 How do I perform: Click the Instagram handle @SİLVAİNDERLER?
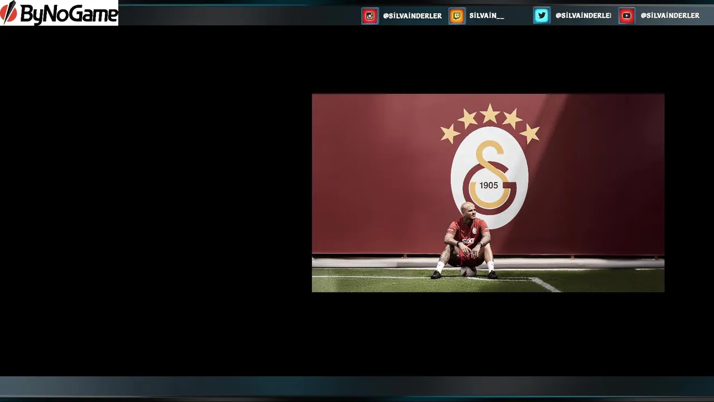click(412, 16)
